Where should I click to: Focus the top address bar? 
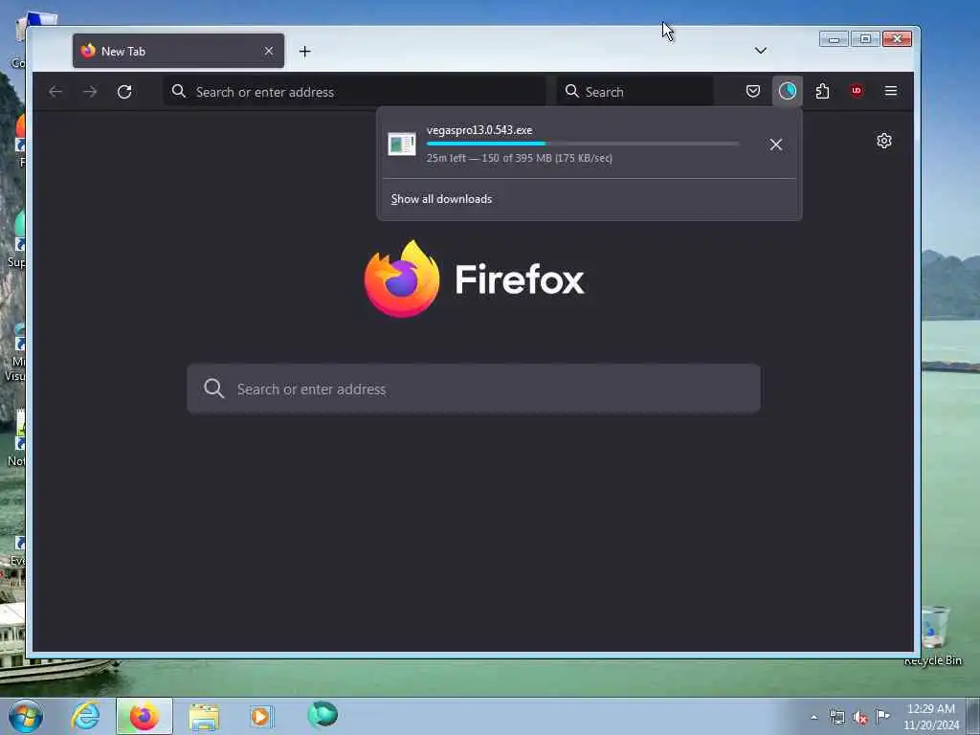pos(354,92)
